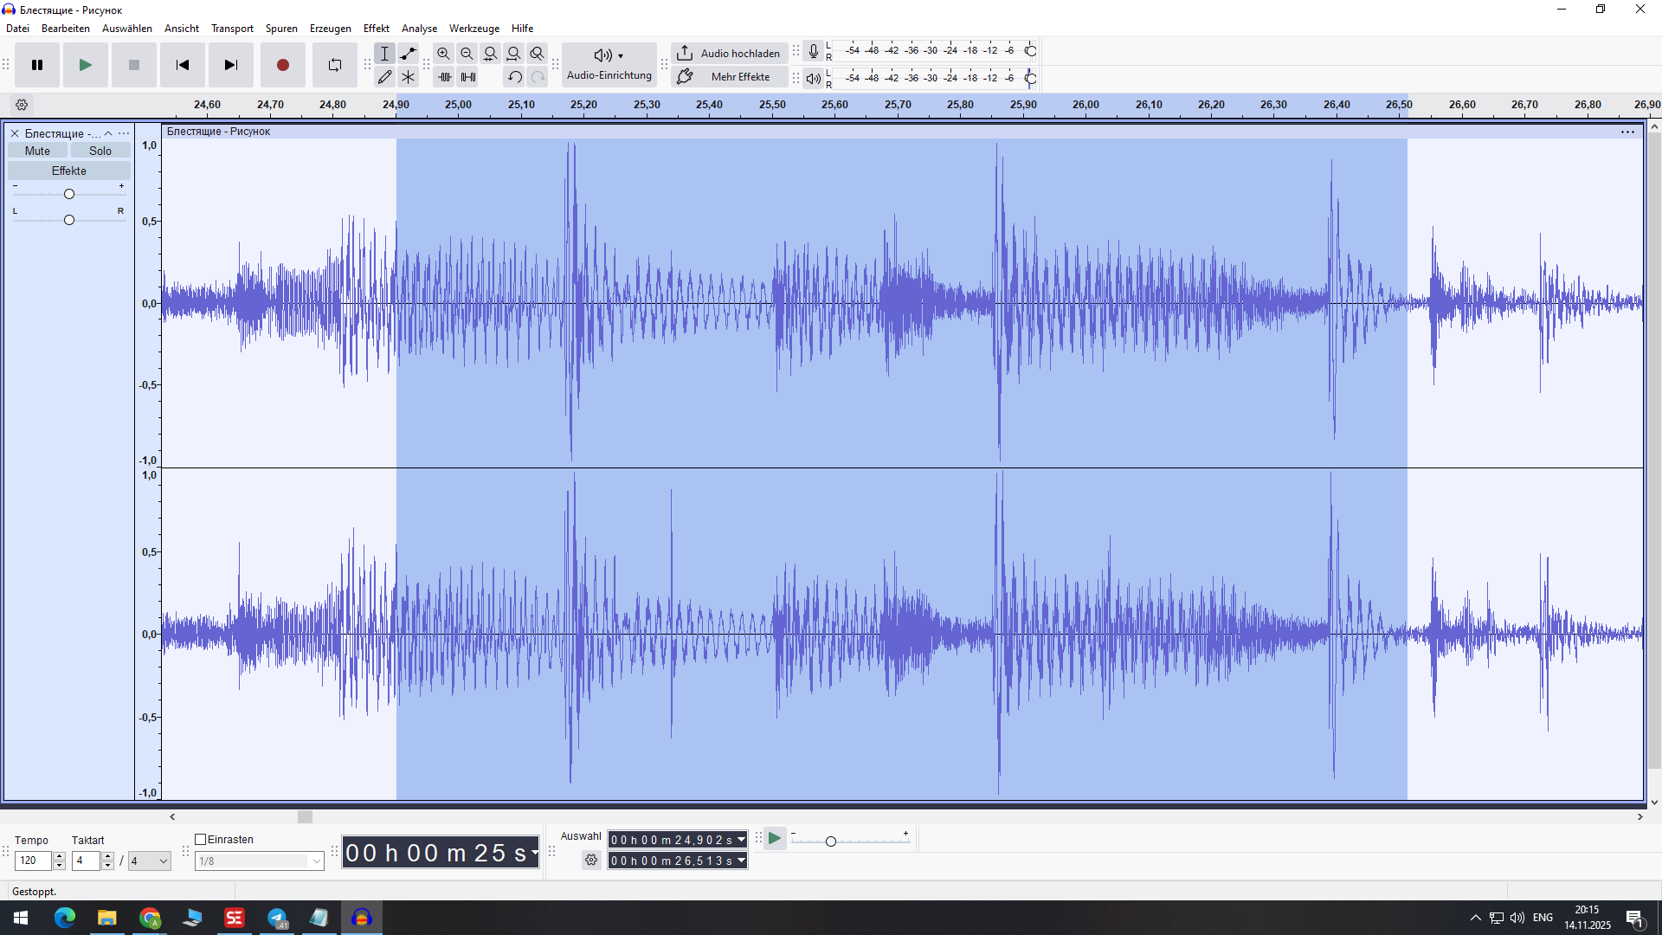Viewport: 1662px width, 935px height.
Task: Close the Блестящие track
Action: [x=15, y=133]
